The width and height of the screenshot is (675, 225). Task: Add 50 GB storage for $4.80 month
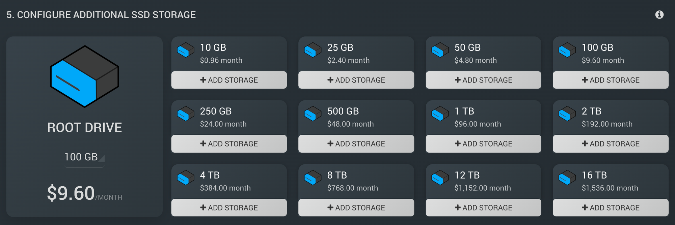point(483,80)
